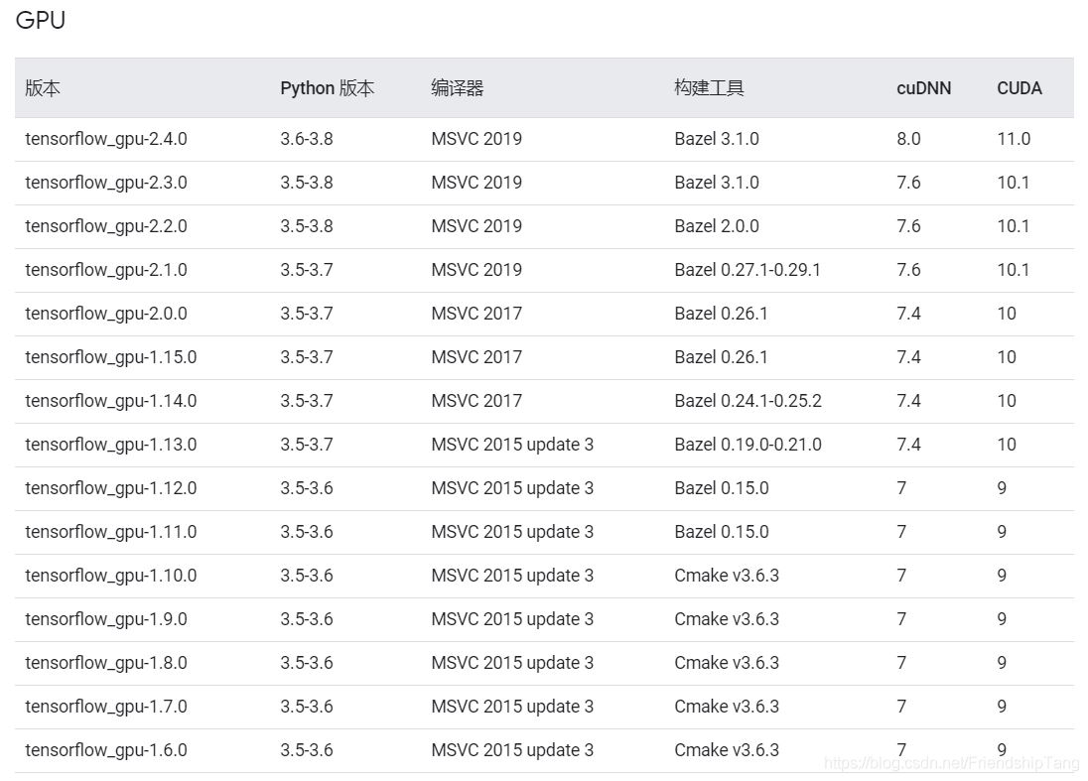Click CUDA 11.0 value in first row
Viewport: 1088px width, 781px height.
coord(1014,139)
